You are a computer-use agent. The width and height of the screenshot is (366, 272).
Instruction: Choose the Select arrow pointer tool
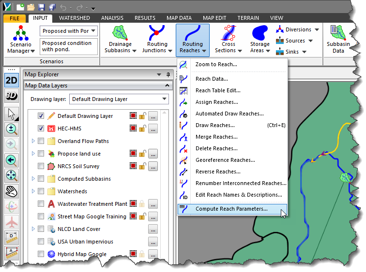[x=12, y=114]
